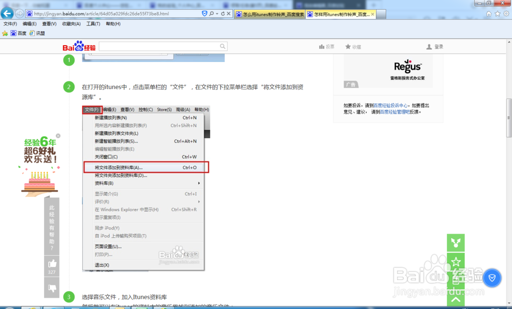512x309 pixels.
Task: Click the 登录 login link
Action: (435, 47)
